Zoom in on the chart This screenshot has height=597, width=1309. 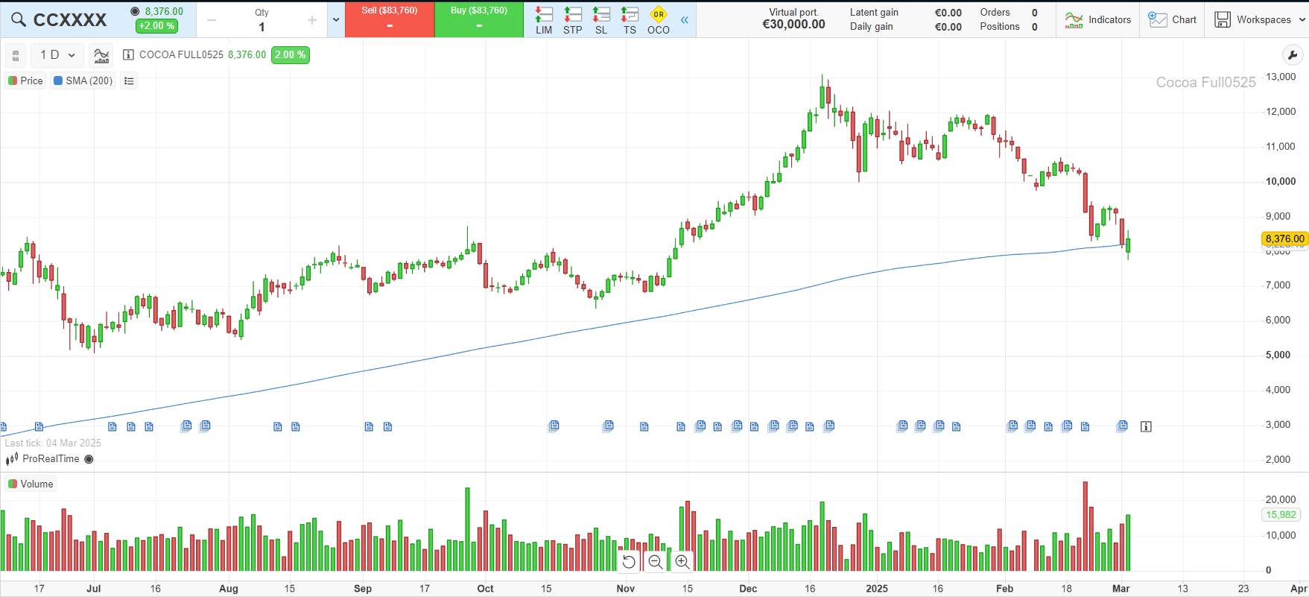[682, 562]
